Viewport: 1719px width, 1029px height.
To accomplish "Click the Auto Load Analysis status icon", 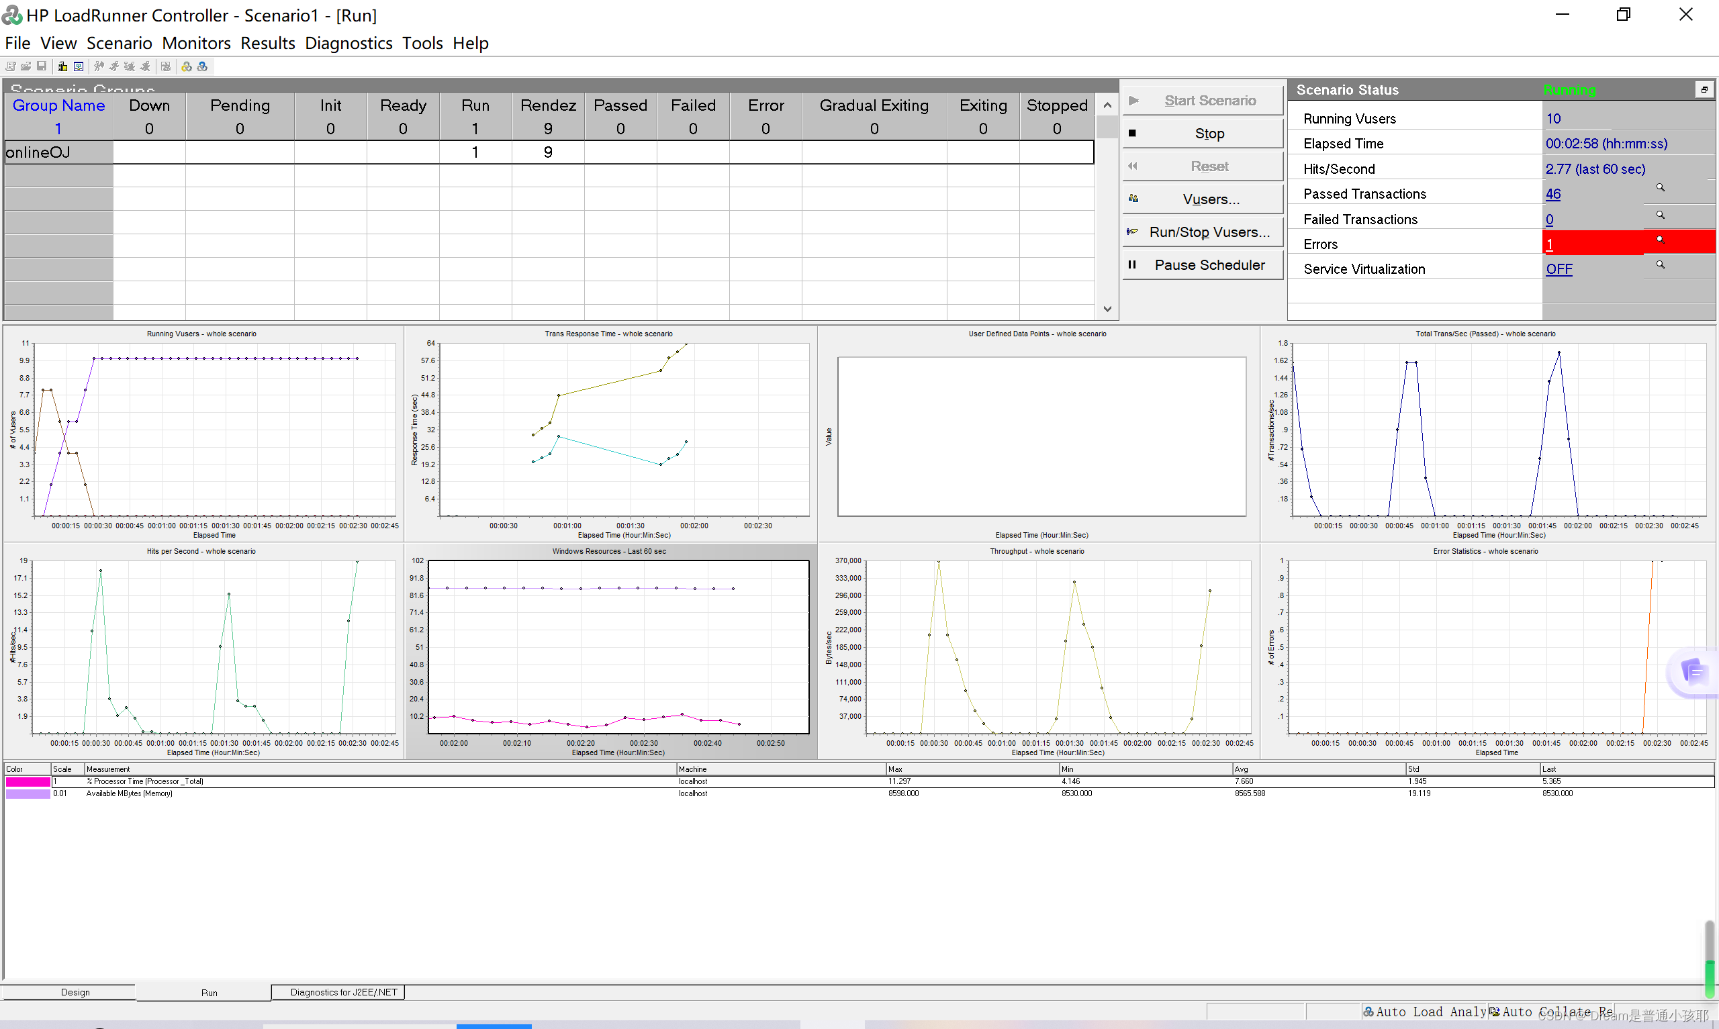I will [1368, 1012].
